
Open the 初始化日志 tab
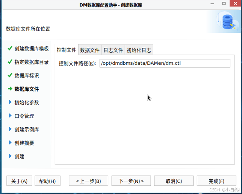pos(139,50)
